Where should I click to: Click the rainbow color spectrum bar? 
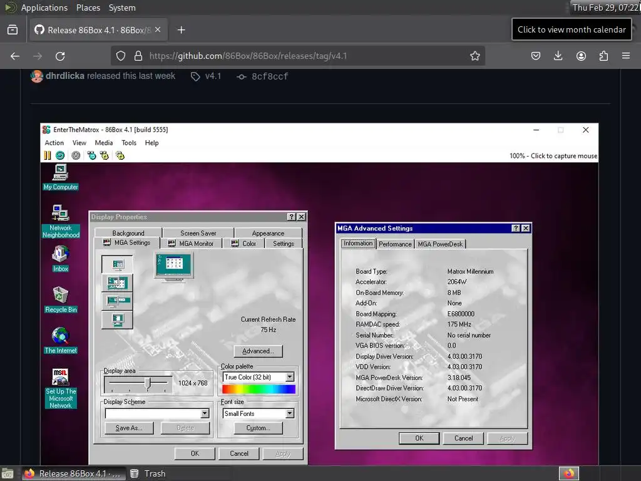[x=259, y=389]
